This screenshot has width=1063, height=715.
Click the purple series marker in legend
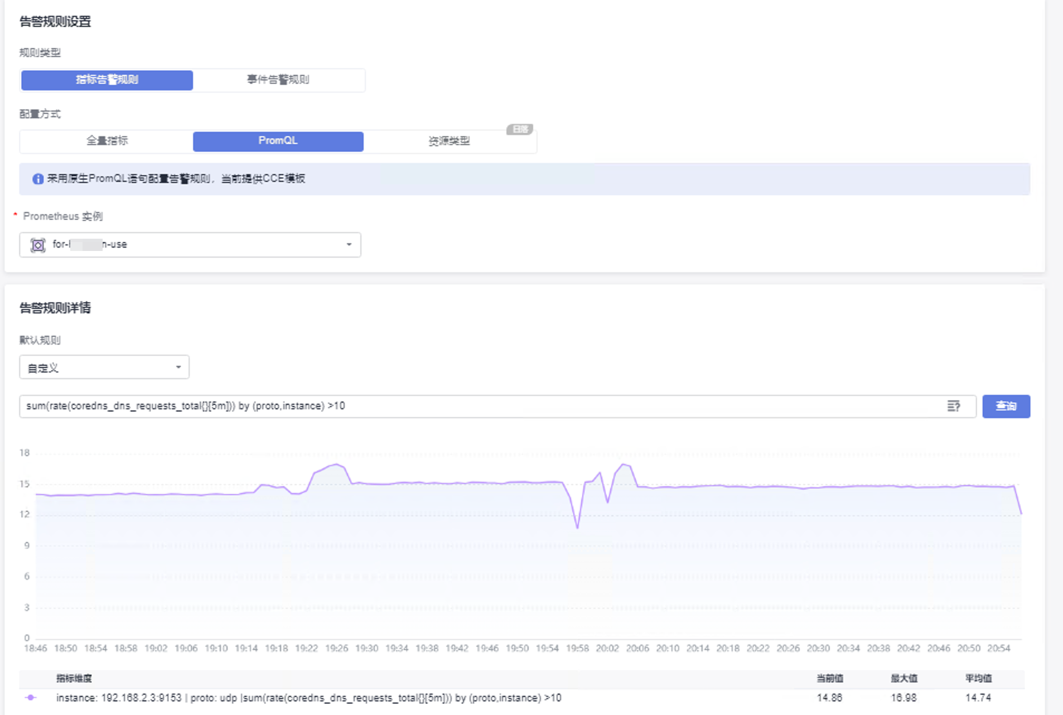31,698
